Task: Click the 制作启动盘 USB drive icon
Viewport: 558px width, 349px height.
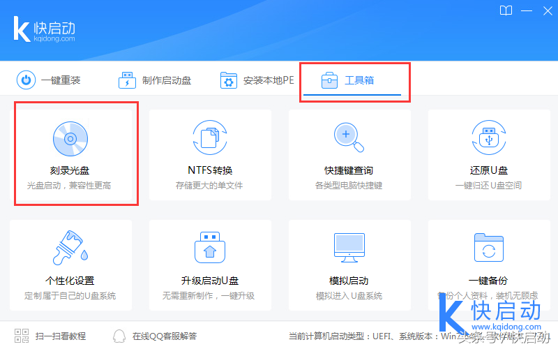Action: (x=127, y=80)
